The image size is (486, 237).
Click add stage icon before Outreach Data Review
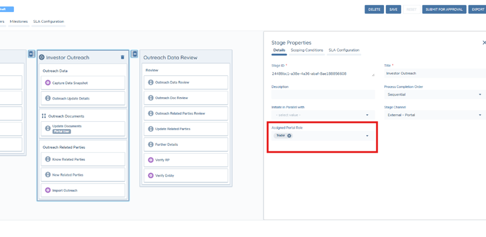point(134,54)
